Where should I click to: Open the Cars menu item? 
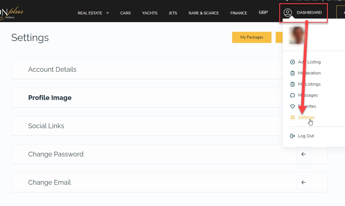[125, 13]
